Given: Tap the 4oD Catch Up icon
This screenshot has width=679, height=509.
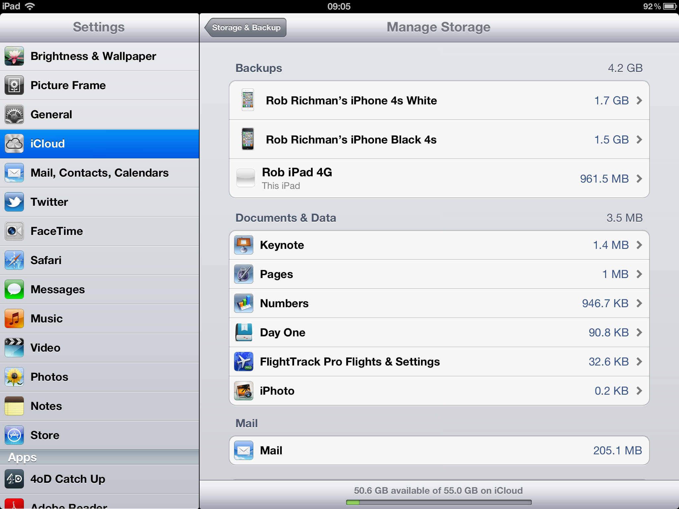Looking at the screenshot, I should tap(14, 479).
